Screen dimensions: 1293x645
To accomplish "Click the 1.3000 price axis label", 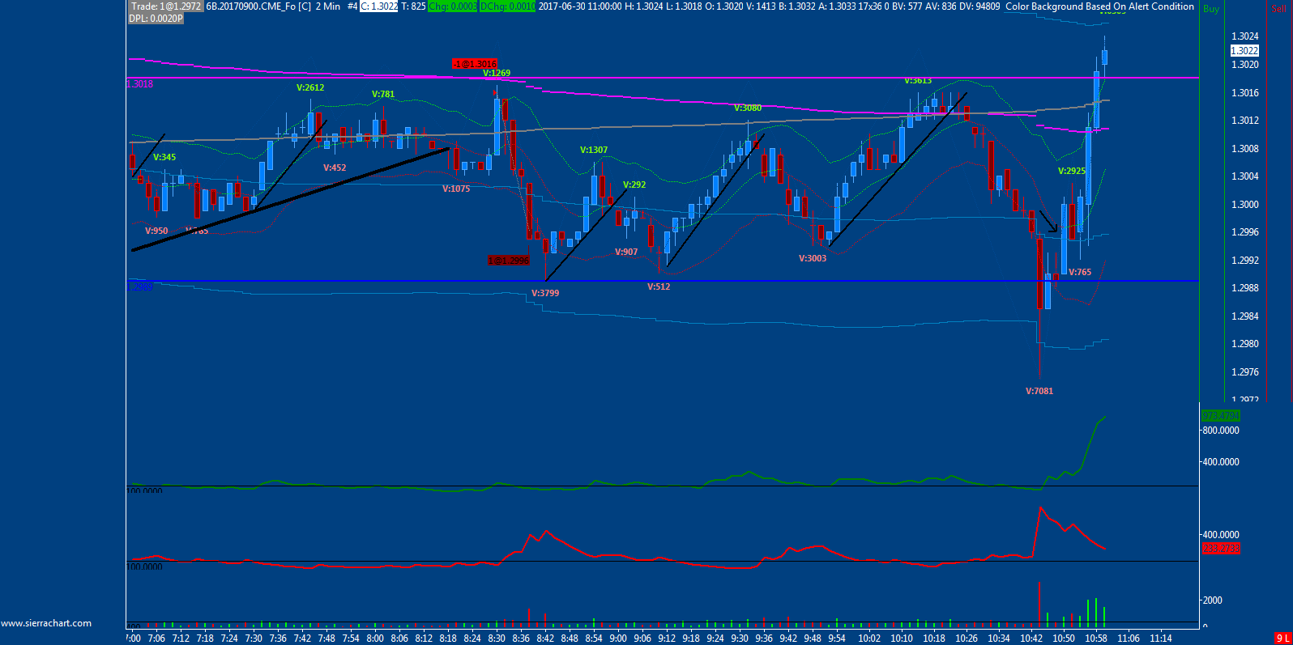I will pyautogui.click(x=1244, y=205).
